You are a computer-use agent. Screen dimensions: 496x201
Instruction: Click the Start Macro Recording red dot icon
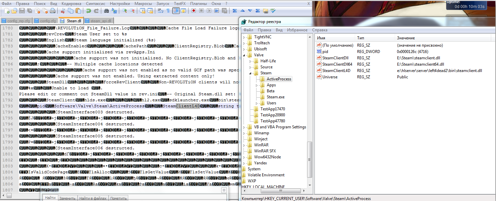click(194, 11)
